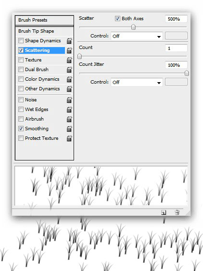
Task: Toggle lock icon for Other Dynamics
Action: (x=69, y=89)
